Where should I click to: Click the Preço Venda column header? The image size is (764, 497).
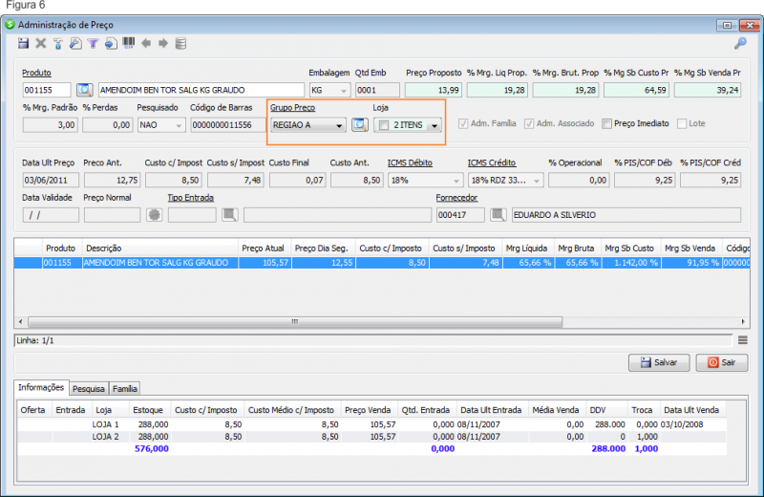(368, 410)
